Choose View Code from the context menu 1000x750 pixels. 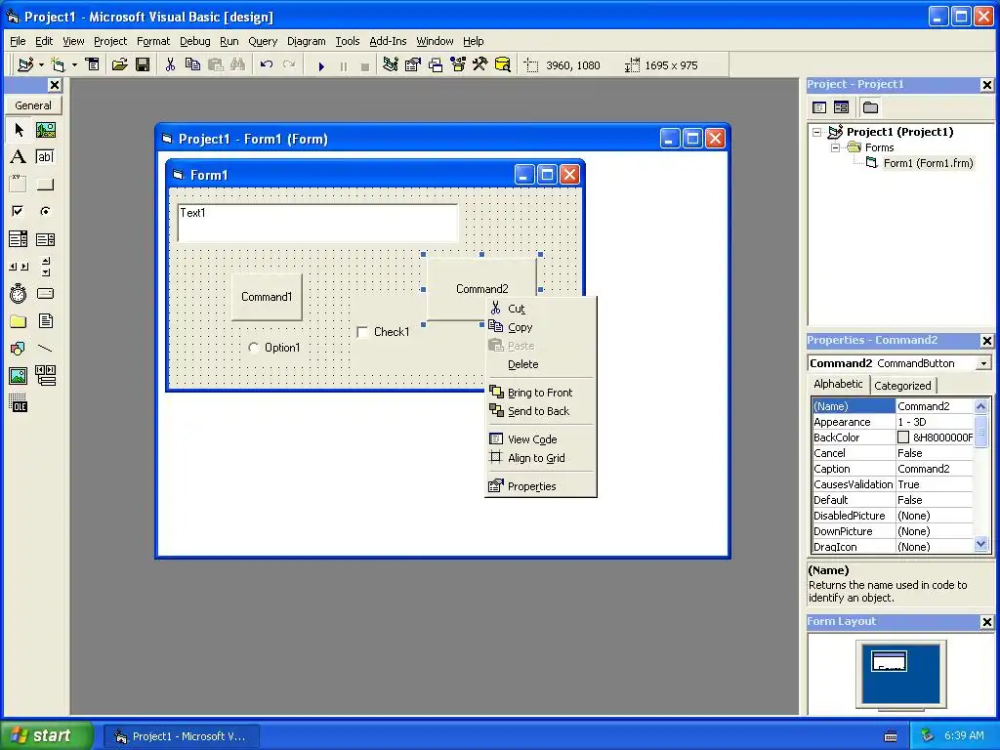tap(541, 439)
